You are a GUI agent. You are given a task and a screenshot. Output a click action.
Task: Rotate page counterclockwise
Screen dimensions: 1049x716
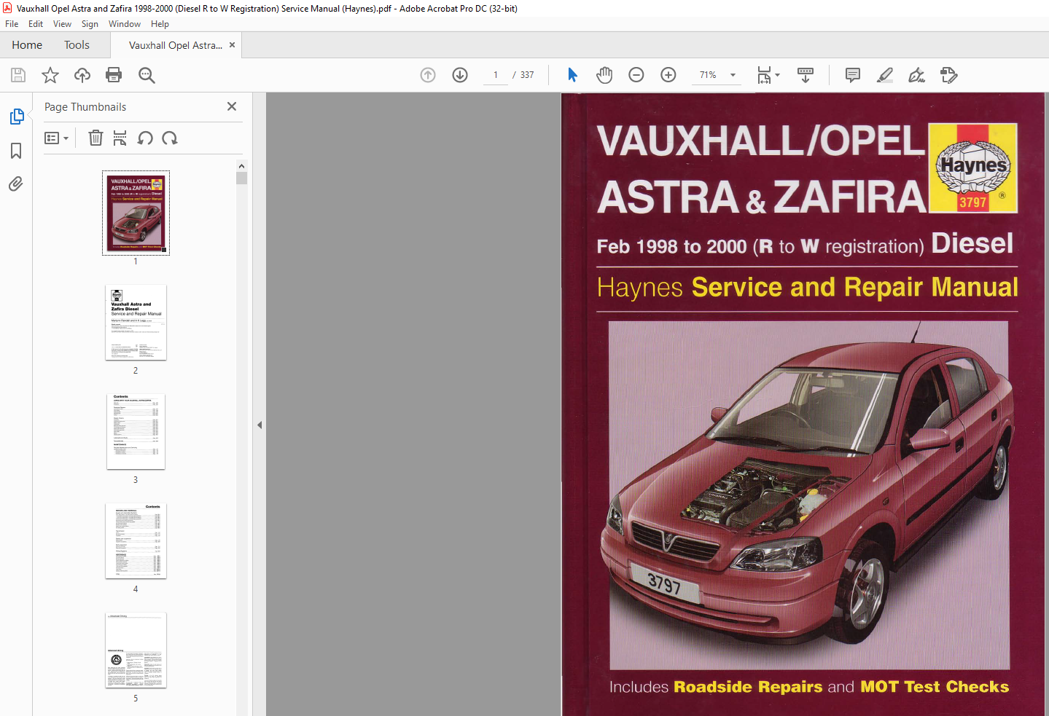pos(145,138)
